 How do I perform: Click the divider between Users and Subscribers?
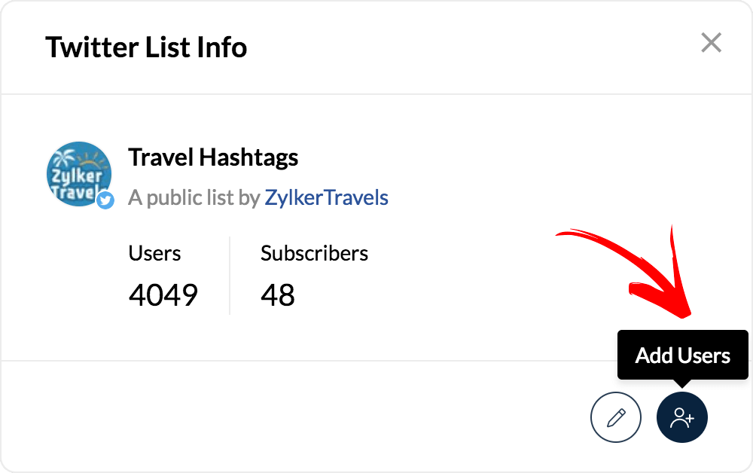(x=230, y=275)
